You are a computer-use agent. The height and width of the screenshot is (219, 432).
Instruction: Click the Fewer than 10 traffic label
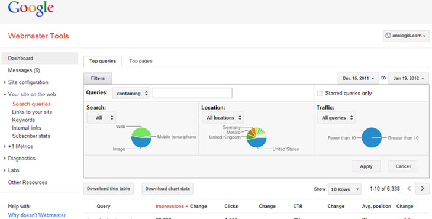coord(341,138)
